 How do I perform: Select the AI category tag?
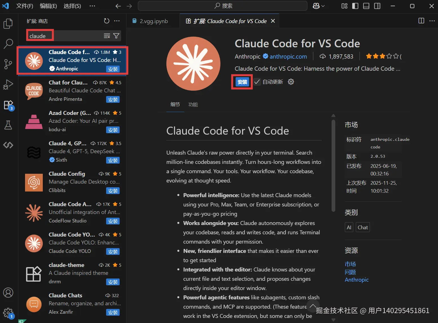[x=349, y=227]
